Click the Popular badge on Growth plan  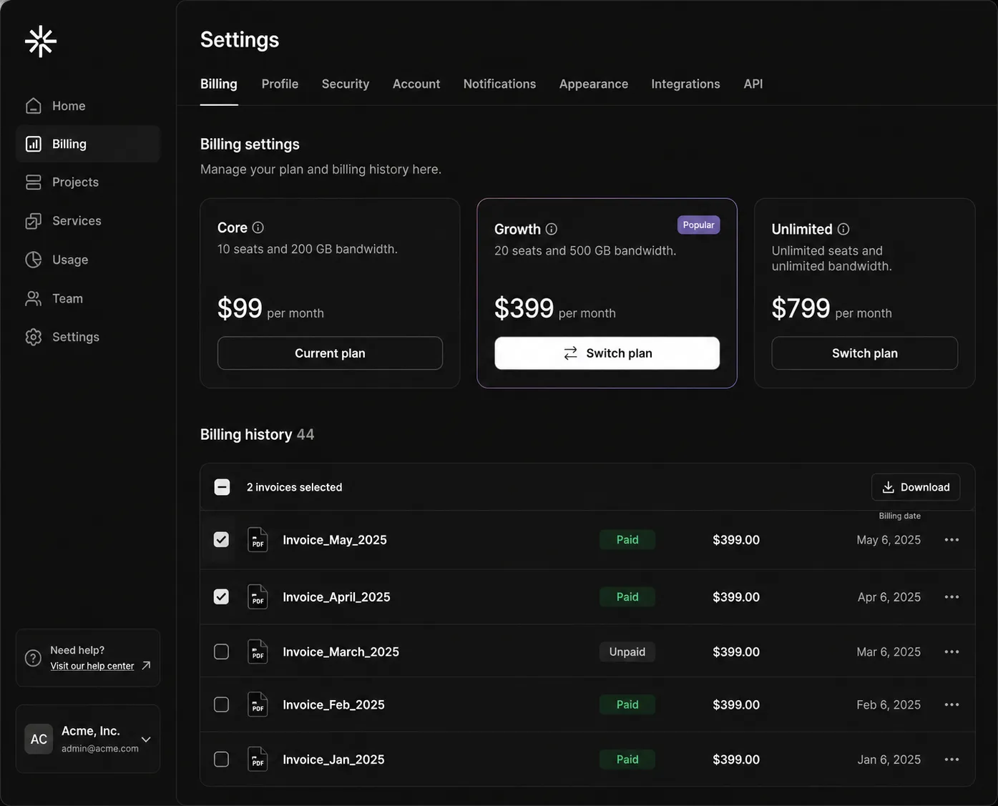(698, 225)
